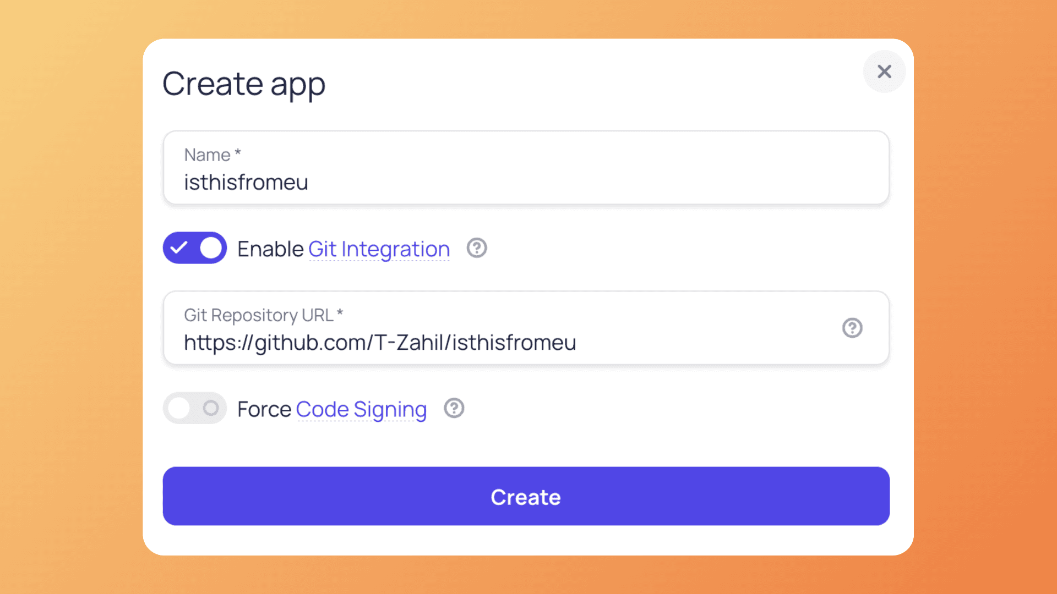Disable the Enable Git Integration toggle

click(194, 249)
